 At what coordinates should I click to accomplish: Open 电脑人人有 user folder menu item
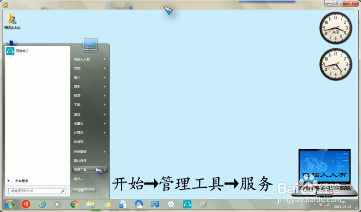pyautogui.click(x=90, y=59)
